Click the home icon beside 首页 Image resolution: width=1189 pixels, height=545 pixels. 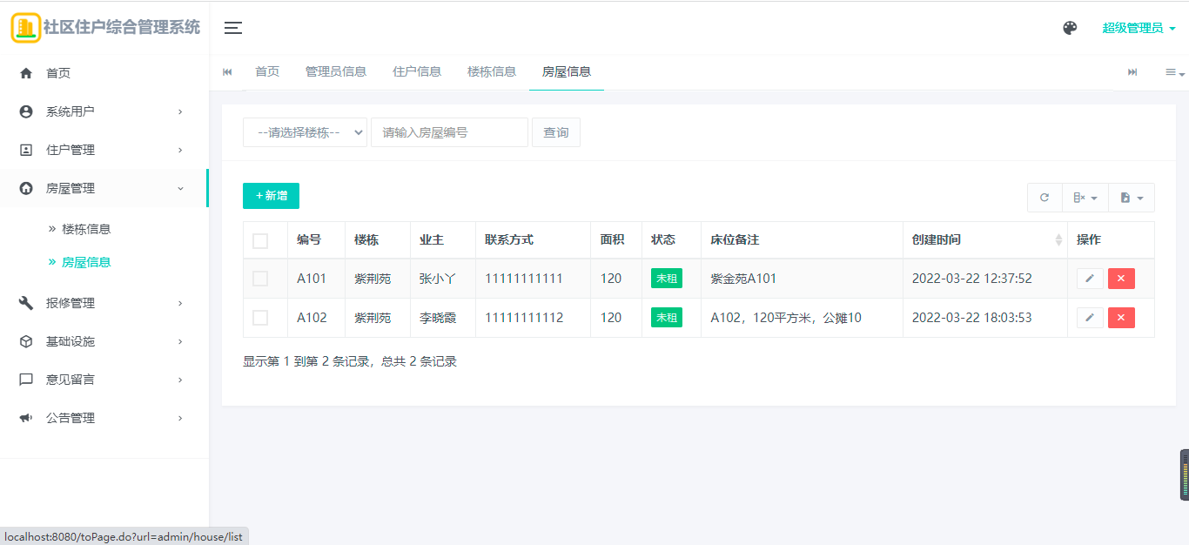pyautogui.click(x=26, y=73)
